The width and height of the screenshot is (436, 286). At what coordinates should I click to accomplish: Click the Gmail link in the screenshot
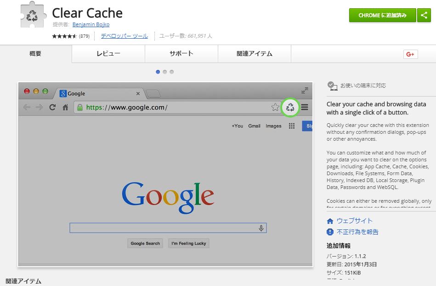click(x=255, y=126)
